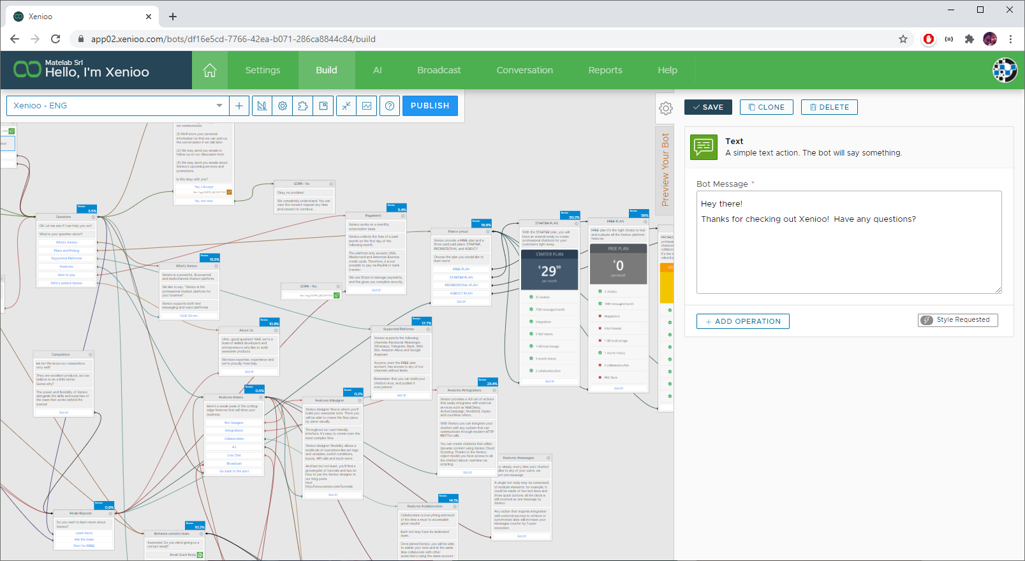Click the CLONE button
Viewport: 1025px width, 561px height.
[x=767, y=107]
